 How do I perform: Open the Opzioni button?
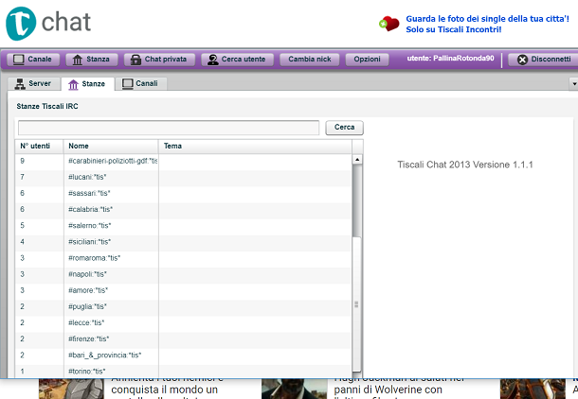pyautogui.click(x=367, y=60)
